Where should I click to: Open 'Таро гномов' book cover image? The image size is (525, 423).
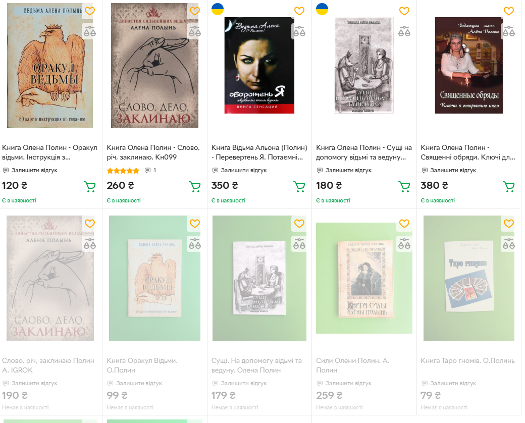[x=468, y=277]
